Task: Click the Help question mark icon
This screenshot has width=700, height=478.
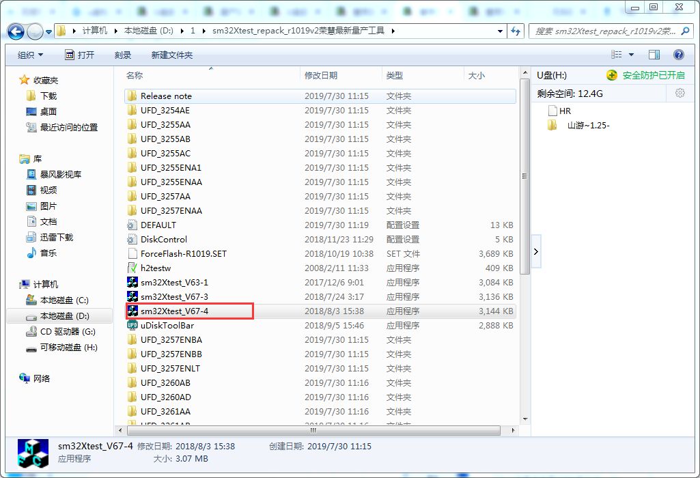Action: coord(678,55)
